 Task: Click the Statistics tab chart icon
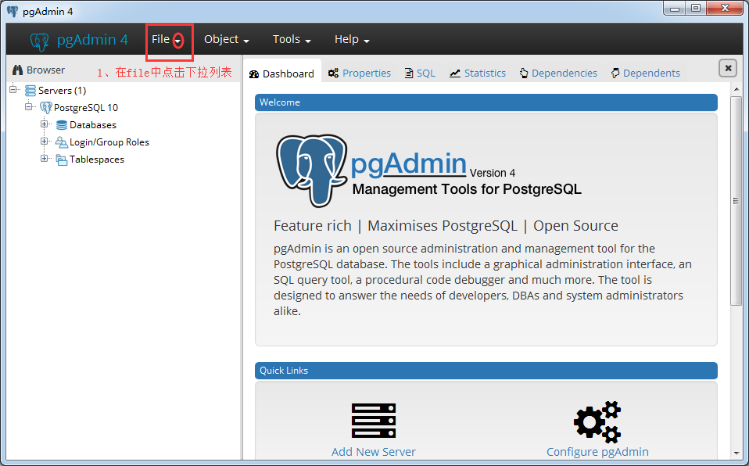click(x=455, y=73)
